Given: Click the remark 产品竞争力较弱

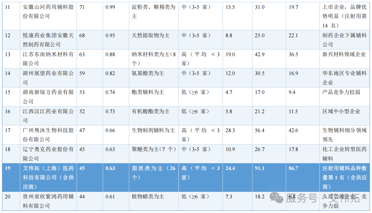Looking at the screenshot, I should point(341,92).
